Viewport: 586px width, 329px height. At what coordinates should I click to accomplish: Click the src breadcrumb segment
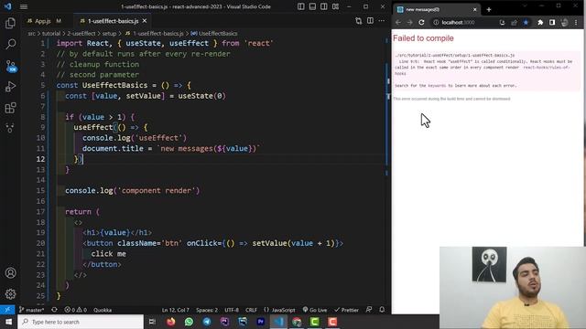[x=32, y=34]
